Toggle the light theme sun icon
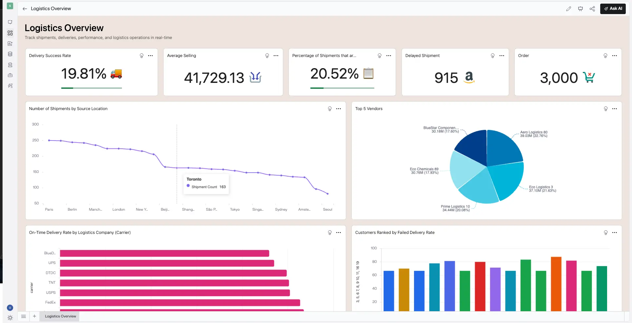Viewport: 632px width, 323px height. pyautogui.click(x=10, y=318)
